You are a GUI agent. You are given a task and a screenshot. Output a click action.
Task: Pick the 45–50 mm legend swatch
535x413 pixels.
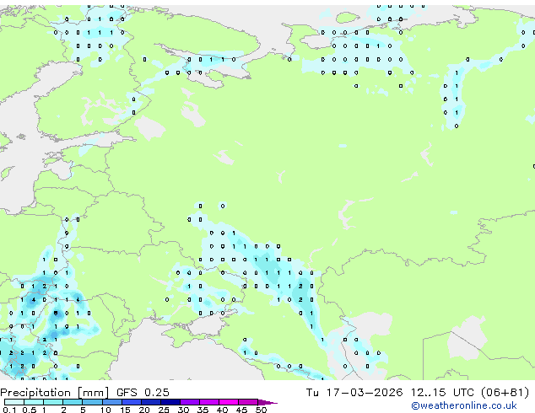pyautogui.click(x=248, y=402)
